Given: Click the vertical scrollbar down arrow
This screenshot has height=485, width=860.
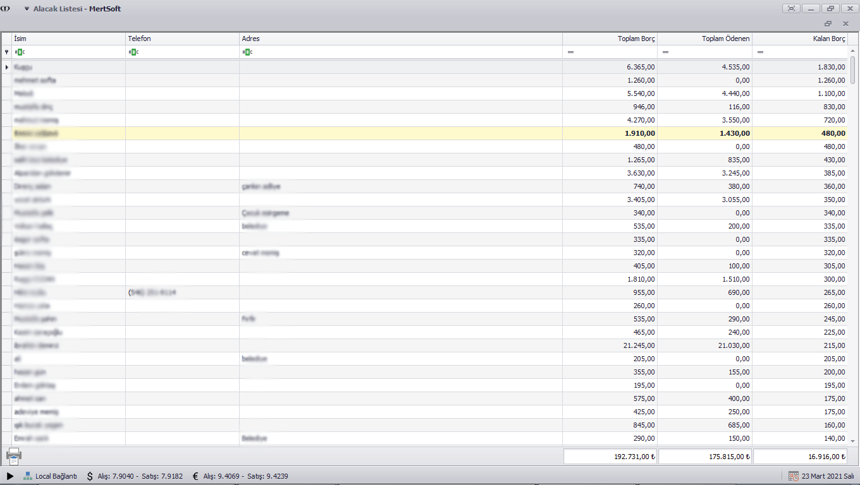Looking at the screenshot, I should [x=852, y=441].
